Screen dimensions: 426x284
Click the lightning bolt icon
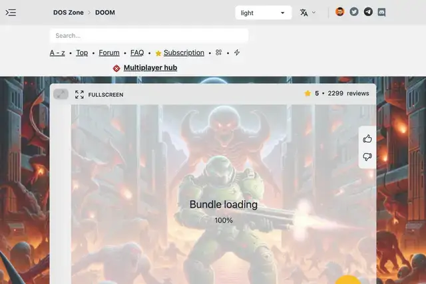(237, 53)
